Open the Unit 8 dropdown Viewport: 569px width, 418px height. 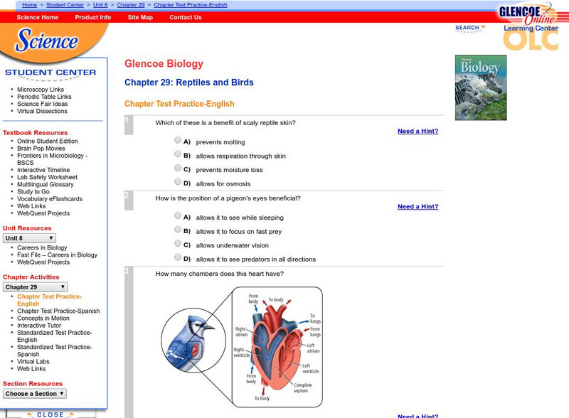tap(29, 238)
